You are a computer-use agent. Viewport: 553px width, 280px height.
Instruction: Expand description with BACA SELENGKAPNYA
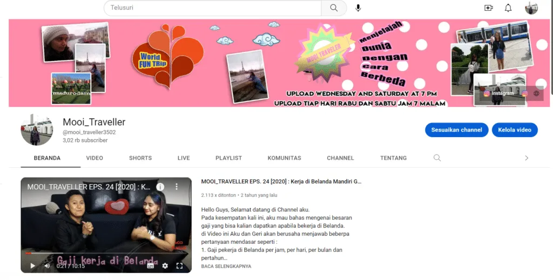[x=226, y=266]
